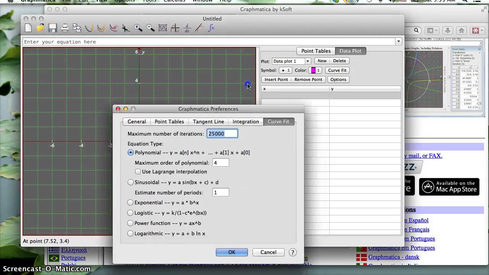Click the Zoom In magnifier icon
489x275 pixels.
point(138,28)
